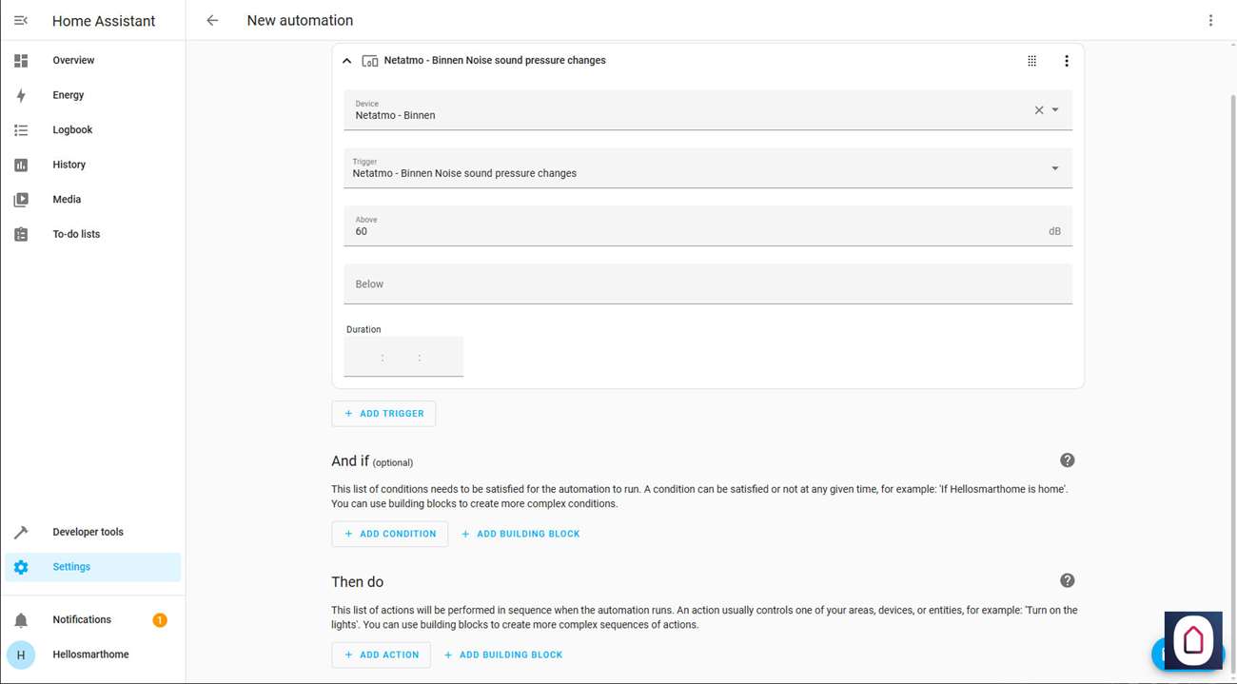Viewport: 1237px width, 684px height.
Task: Open the Energy dashboard icon
Action: [x=21, y=95]
